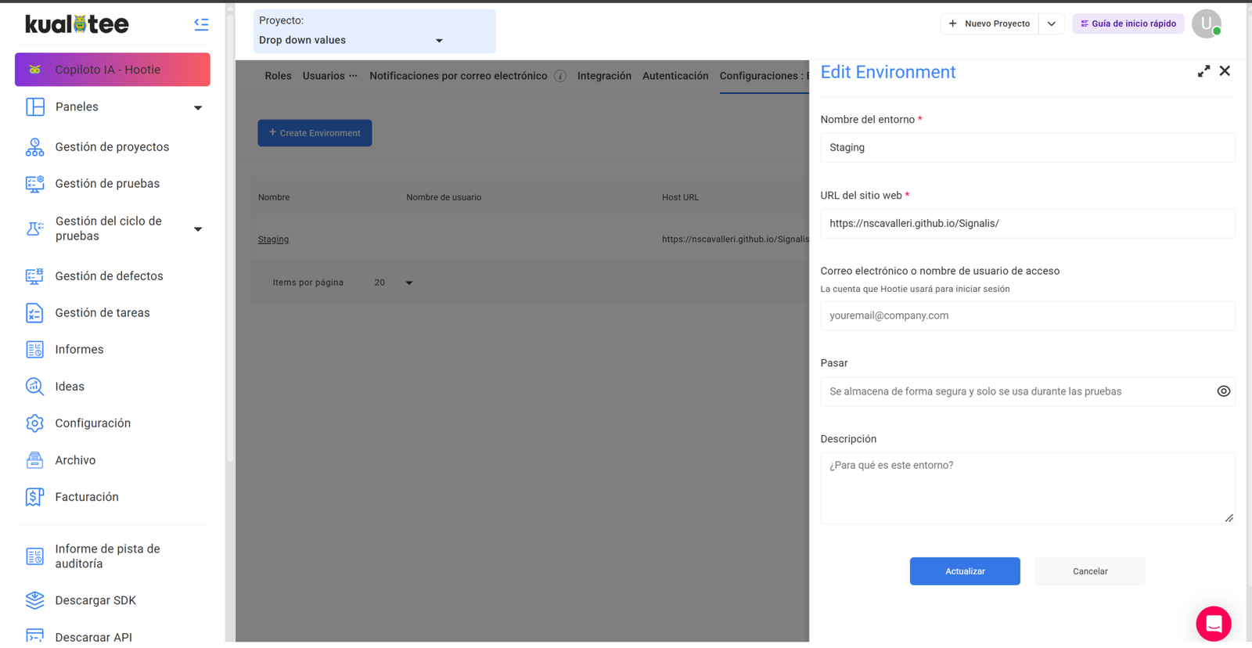The width and height of the screenshot is (1252, 648).
Task: Click the Actualizar button
Action: [965, 571]
